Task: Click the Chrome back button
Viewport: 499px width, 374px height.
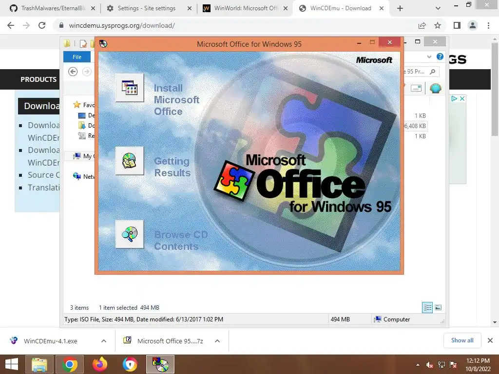Action: [11, 25]
